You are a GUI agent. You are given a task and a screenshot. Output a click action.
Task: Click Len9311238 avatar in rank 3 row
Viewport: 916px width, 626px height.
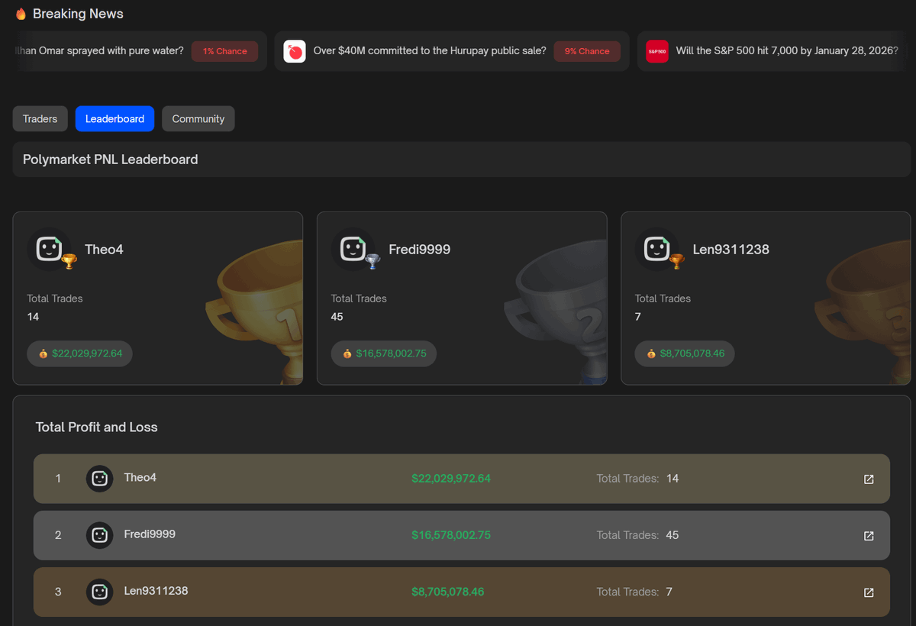click(x=99, y=592)
